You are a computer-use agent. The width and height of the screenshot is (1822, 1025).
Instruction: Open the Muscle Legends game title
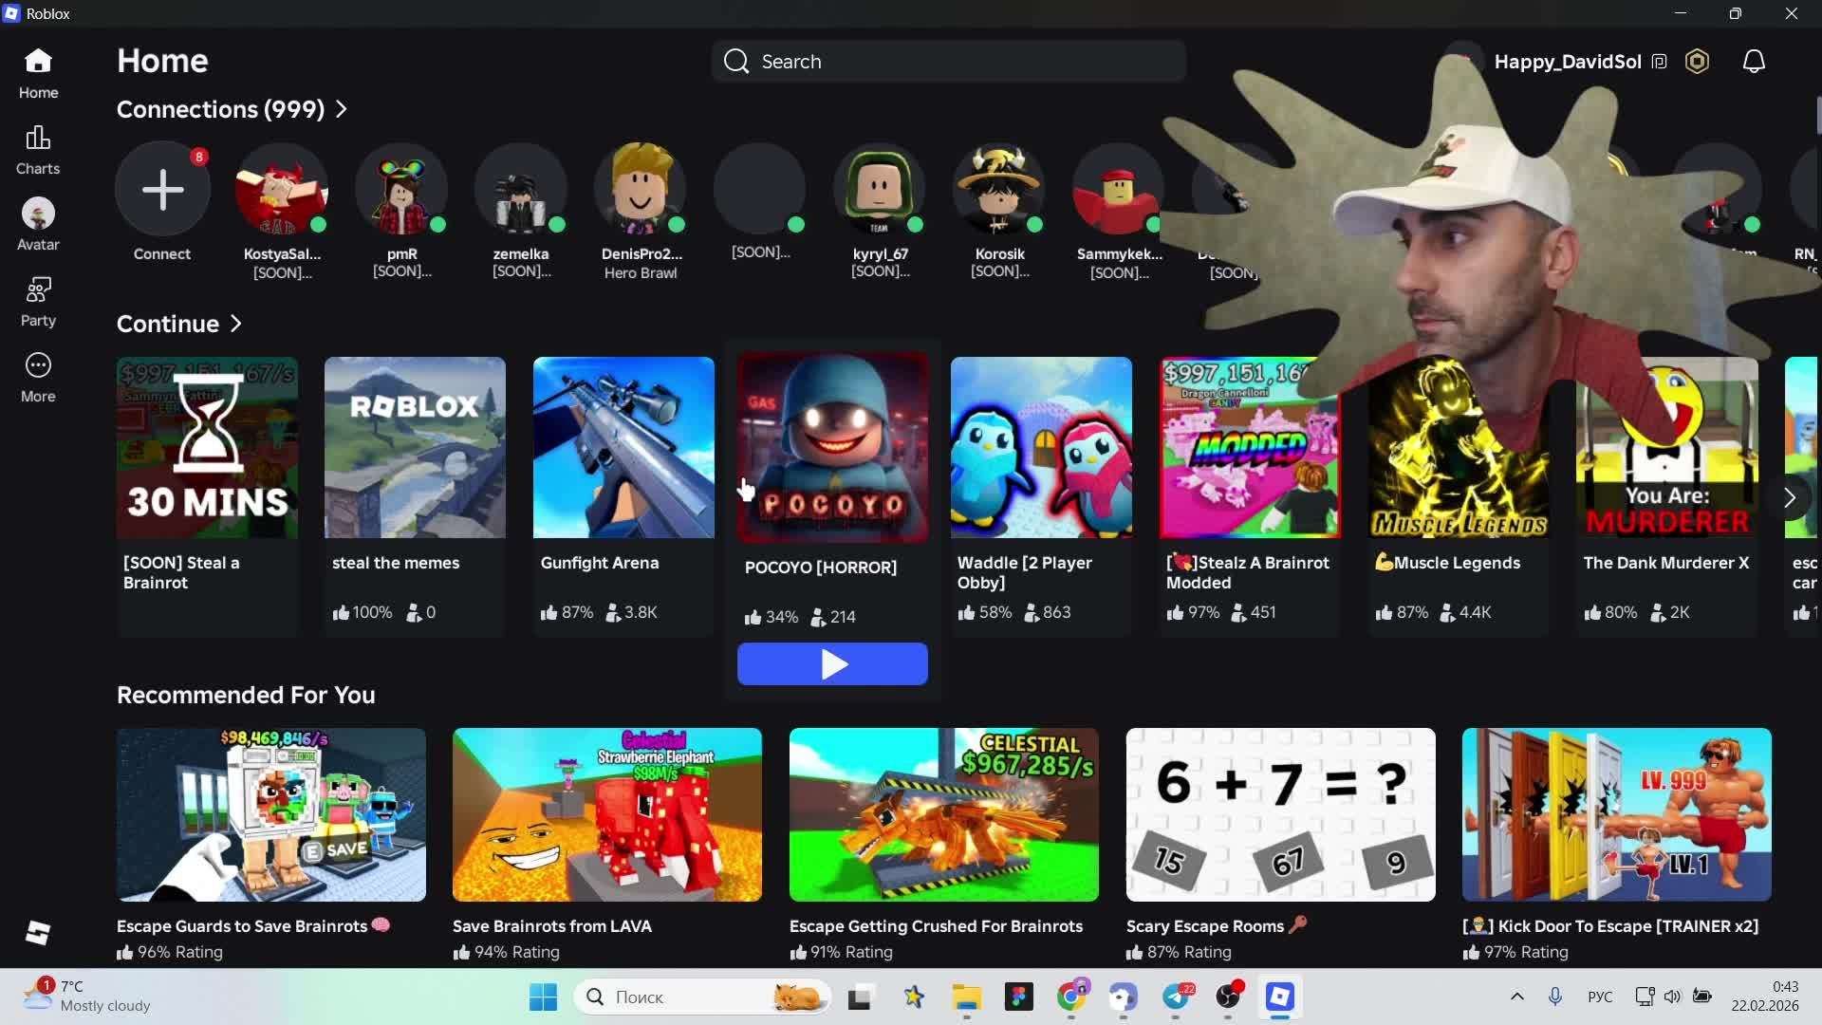pos(1456,563)
